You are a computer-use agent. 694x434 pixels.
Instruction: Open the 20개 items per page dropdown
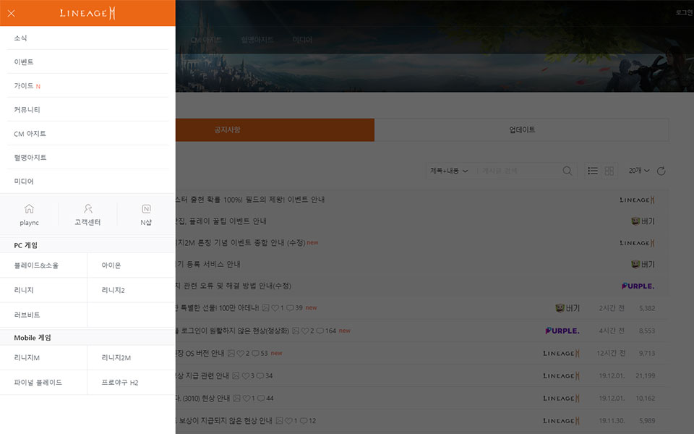(x=639, y=171)
